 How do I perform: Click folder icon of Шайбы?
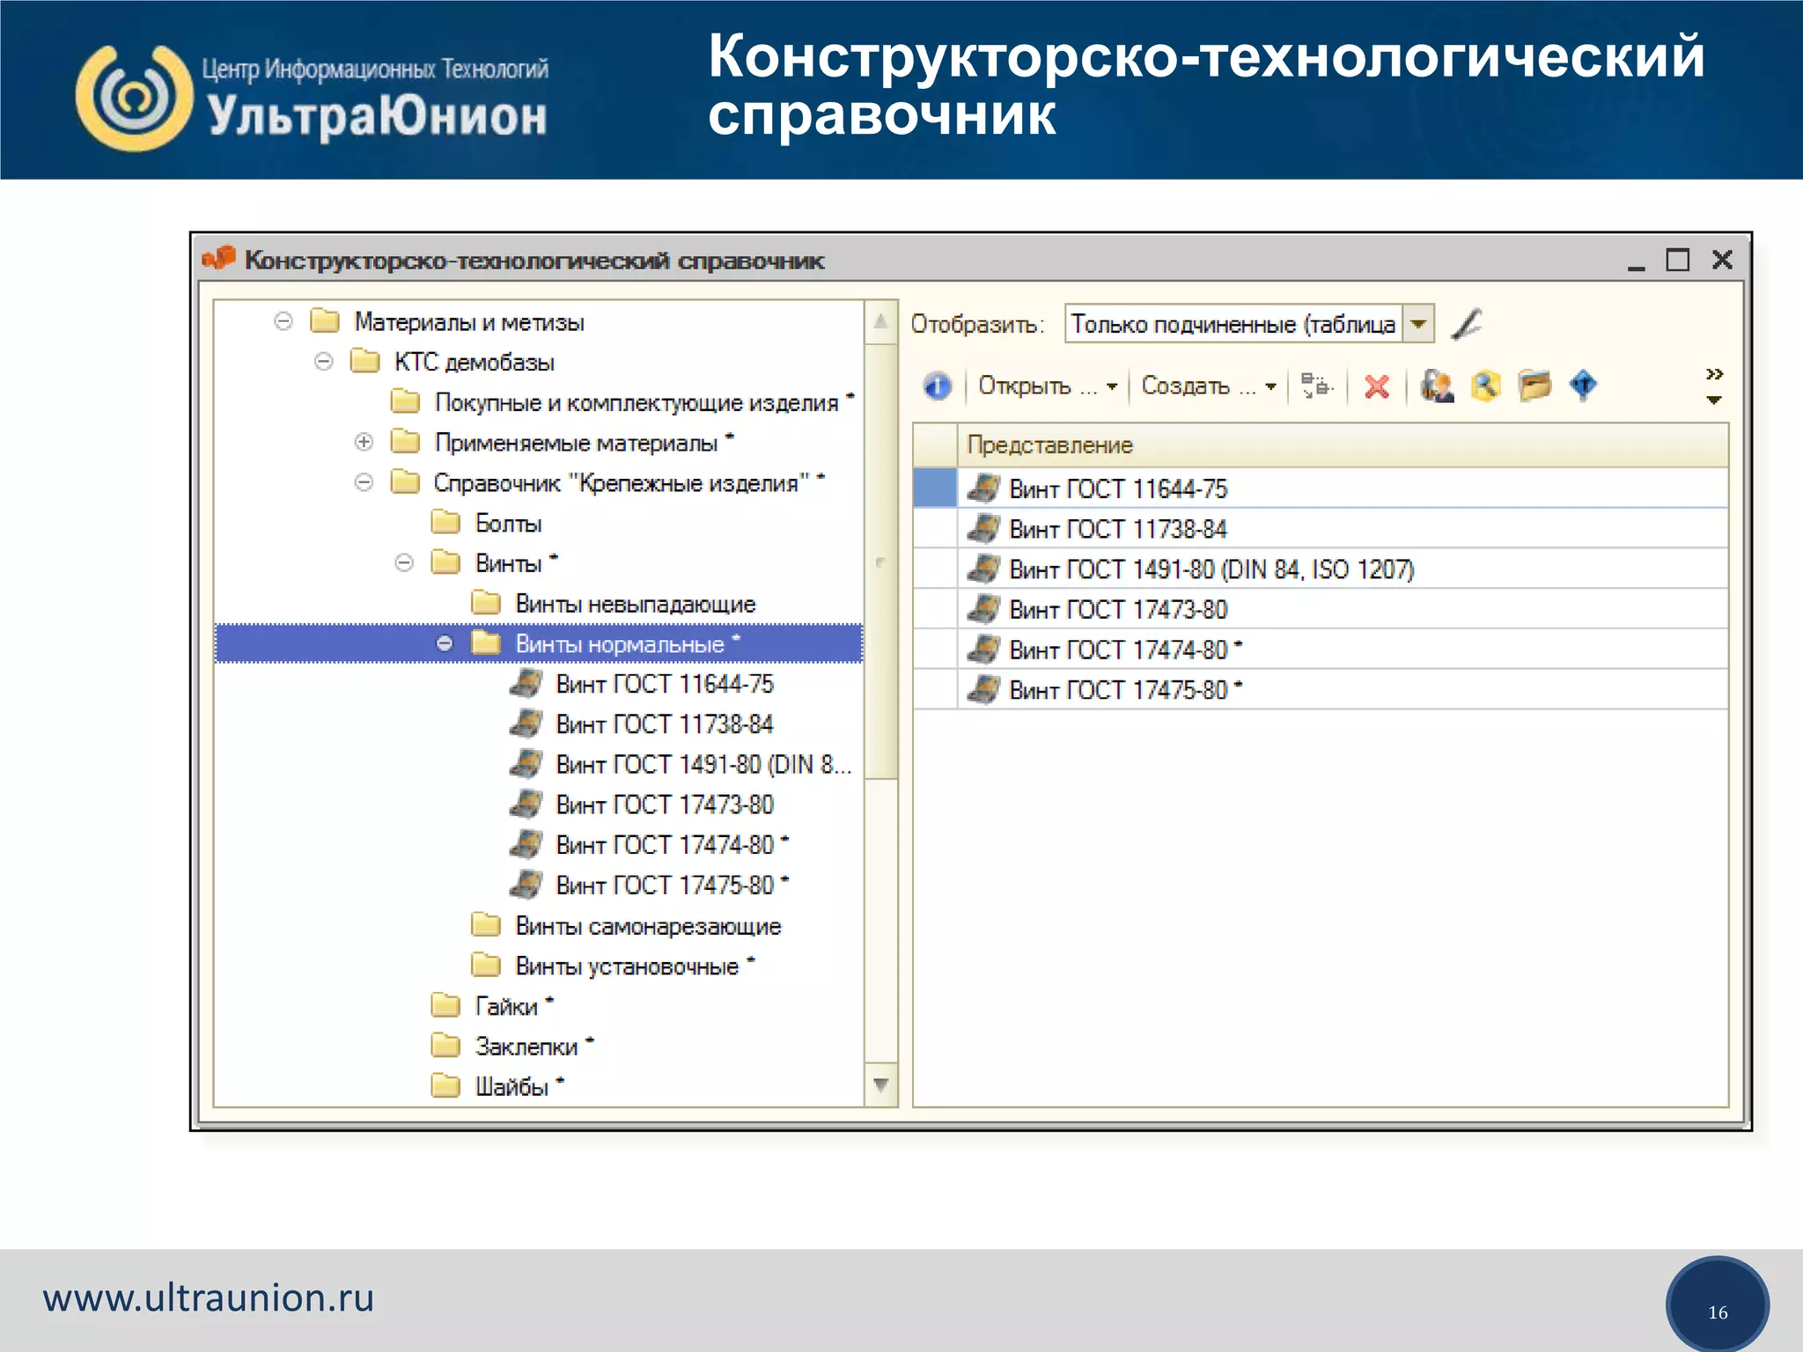click(x=446, y=1086)
